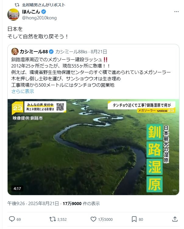Bookmark this post
The image size is (184, 229).
click(x=134, y=219)
